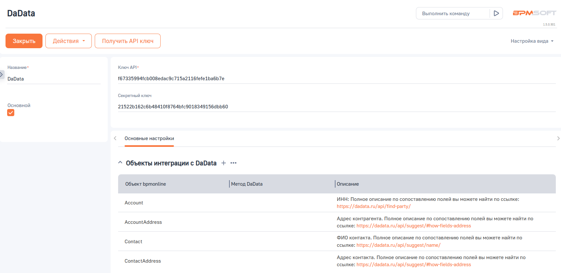This screenshot has width=561, height=273.
Task: Click the run command play icon
Action: (x=496, y=13)
